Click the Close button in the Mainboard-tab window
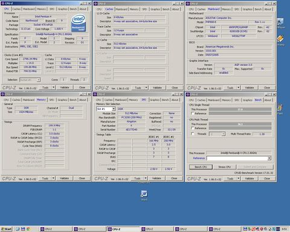This screenshot has height=232, width=290. tap(267, 88)
